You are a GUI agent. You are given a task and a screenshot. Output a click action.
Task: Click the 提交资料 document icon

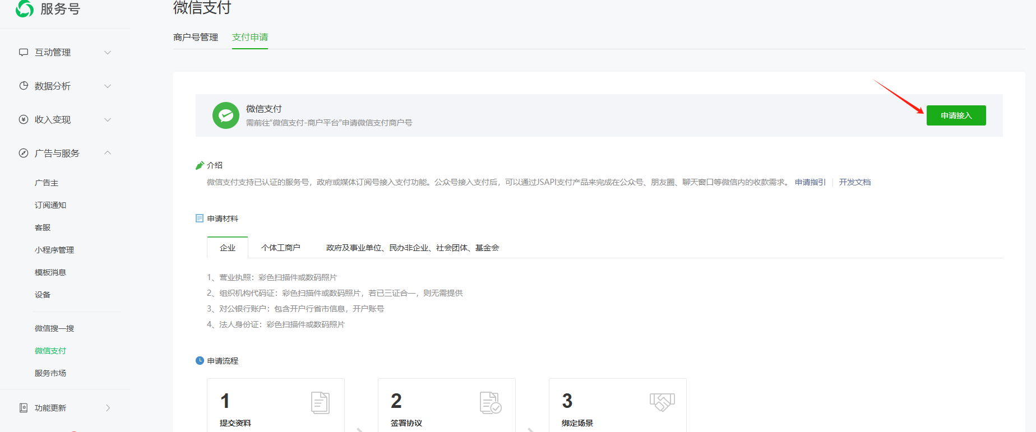click(x=320, y=402)
